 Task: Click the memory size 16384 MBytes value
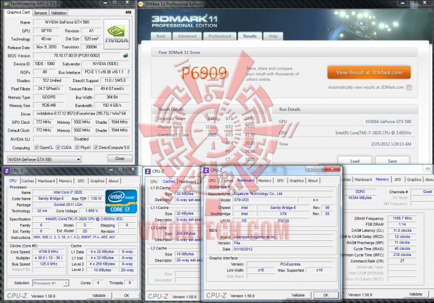360,197
